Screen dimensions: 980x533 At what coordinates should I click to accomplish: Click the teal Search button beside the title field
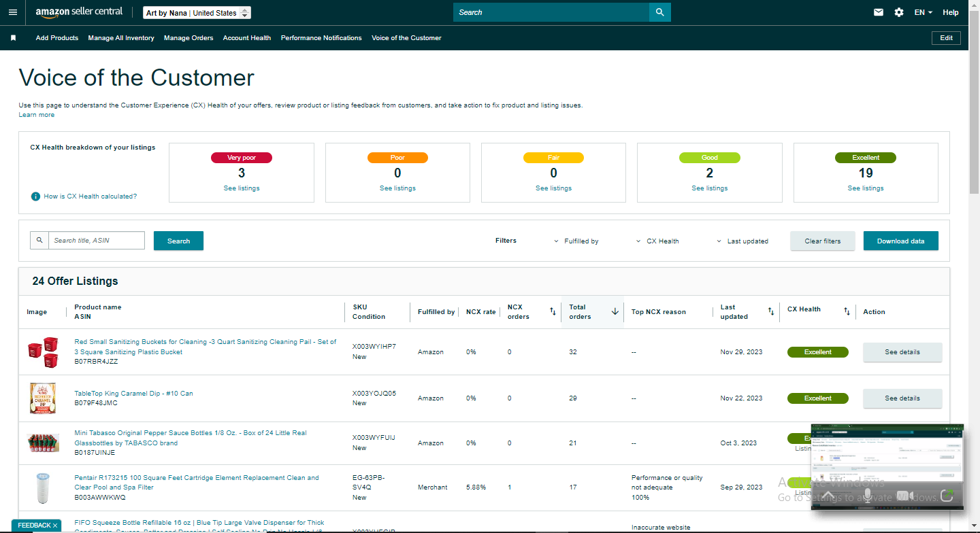pyautogui.click(x=178, y=241)
